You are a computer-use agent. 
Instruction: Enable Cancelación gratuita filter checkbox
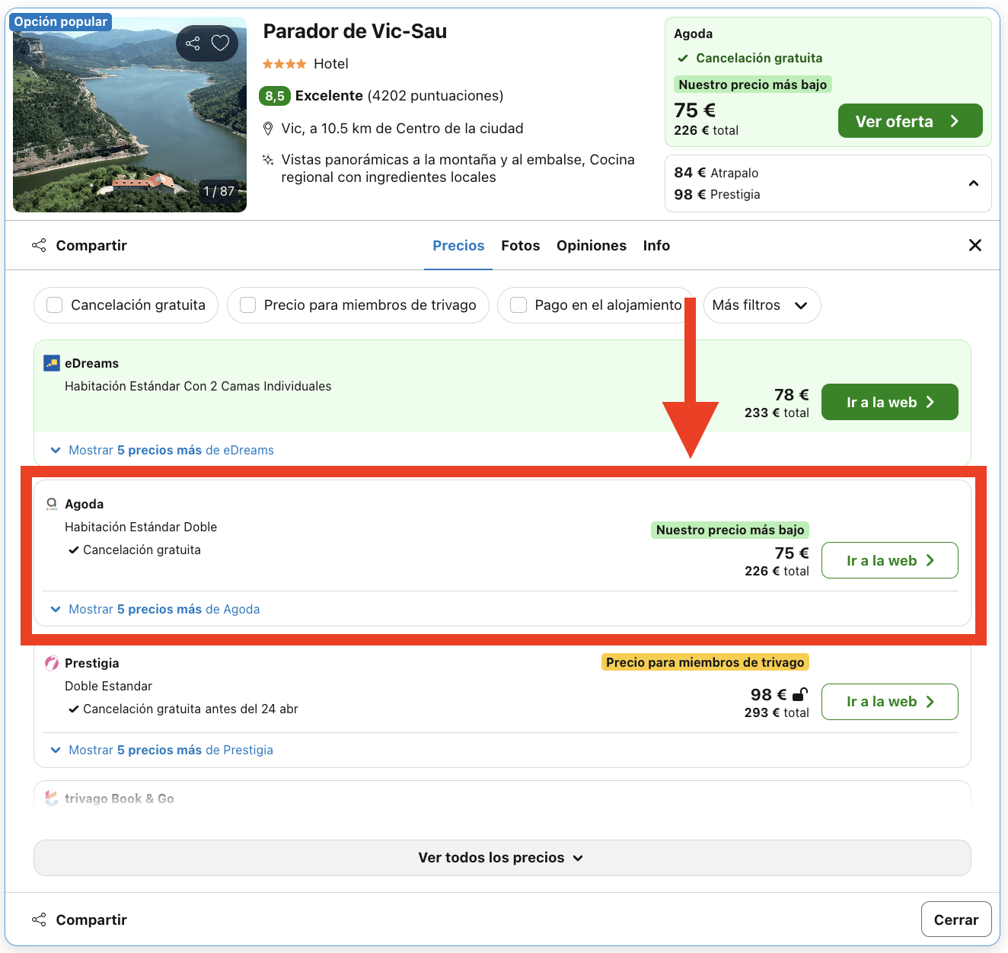tap(55, 305)
